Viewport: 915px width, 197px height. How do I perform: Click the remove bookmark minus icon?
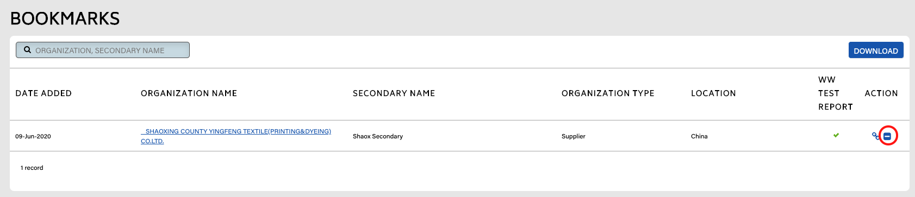(x=887, y=136)
